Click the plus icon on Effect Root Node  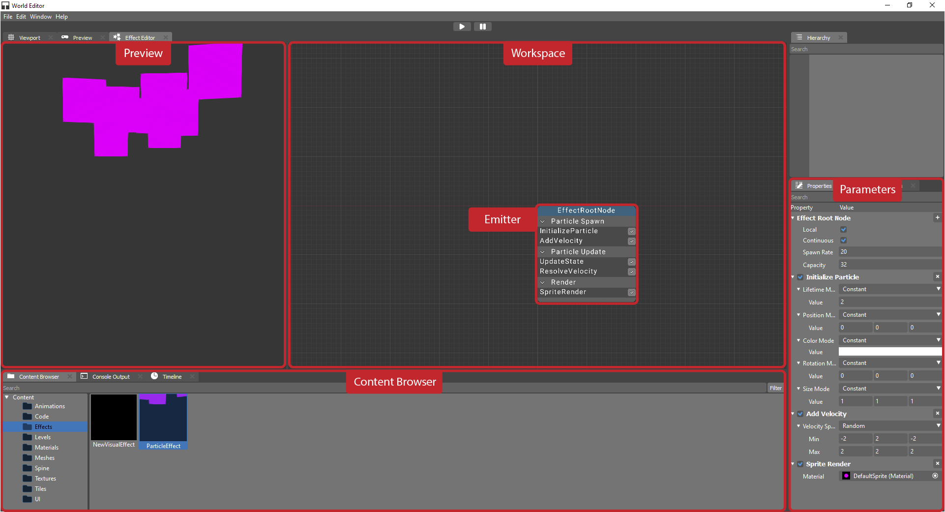point(937,217)
